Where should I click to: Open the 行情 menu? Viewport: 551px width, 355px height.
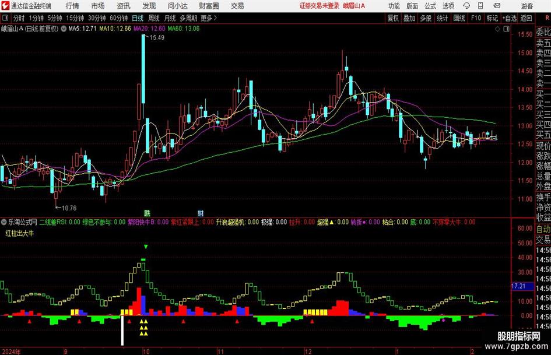click(72, 6)
